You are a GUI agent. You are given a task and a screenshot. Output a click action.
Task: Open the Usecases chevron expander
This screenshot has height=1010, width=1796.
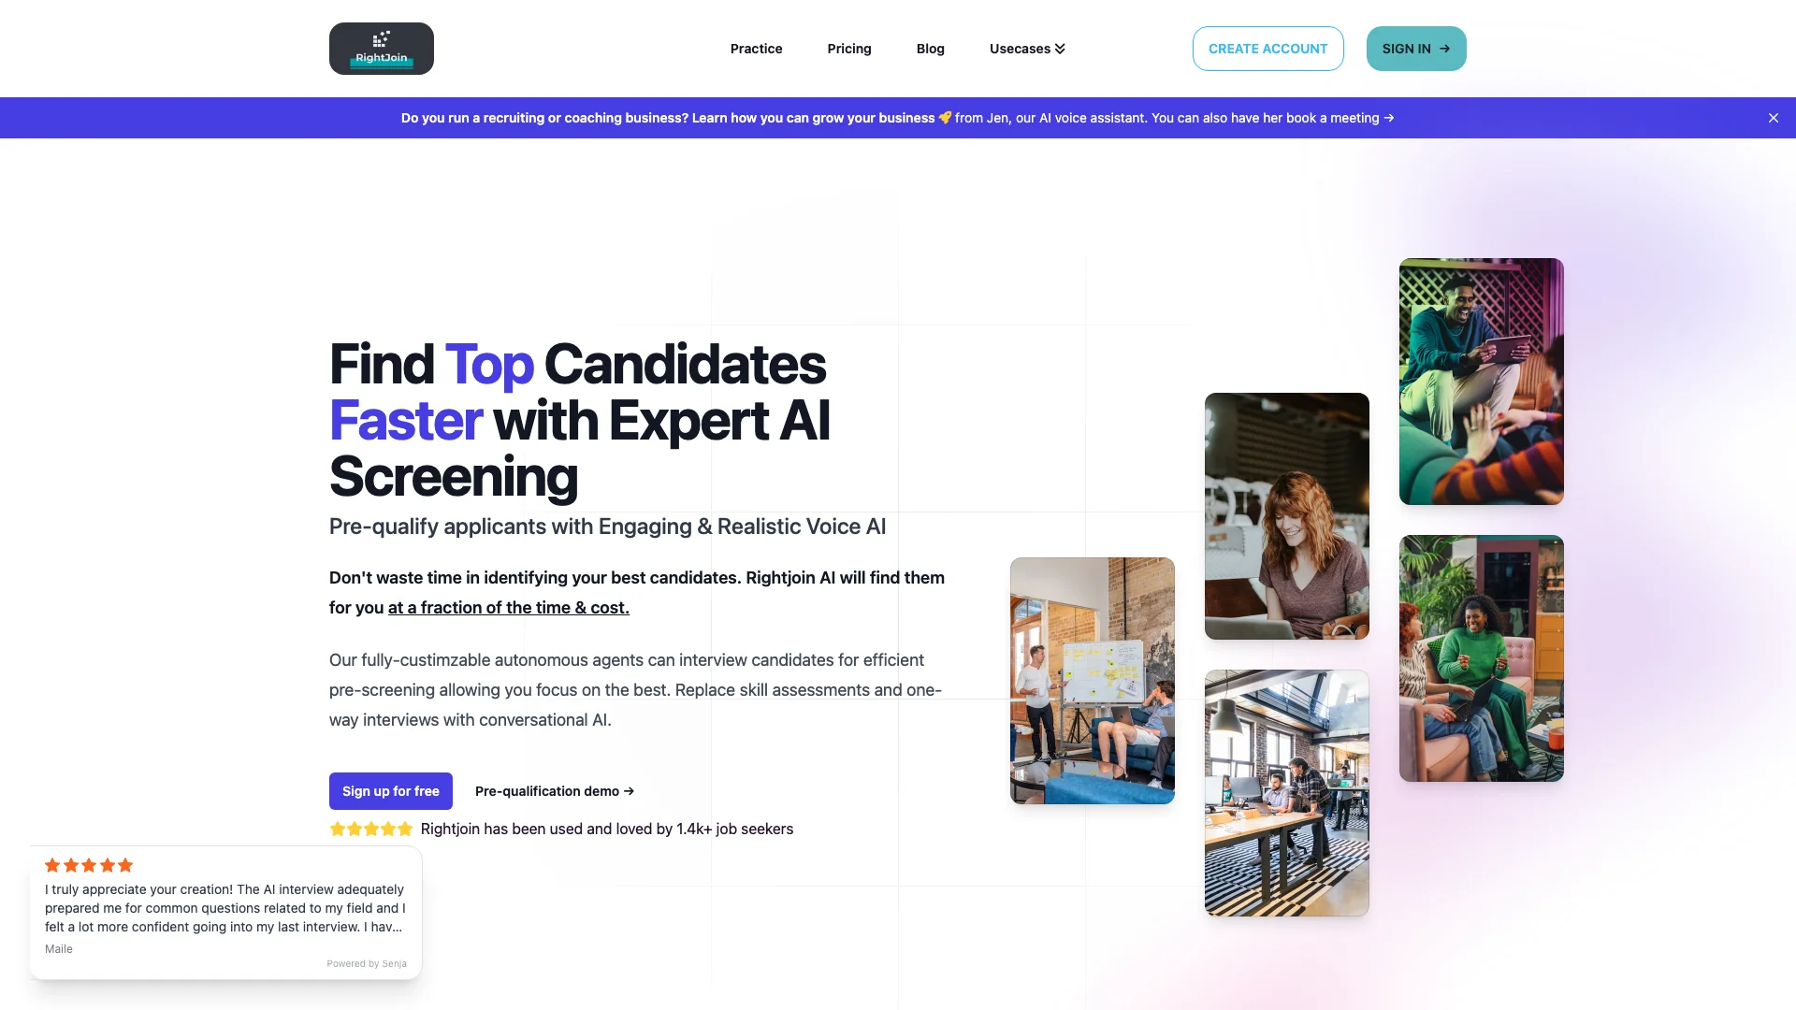pyautogui.click(x=1058, y=50)
